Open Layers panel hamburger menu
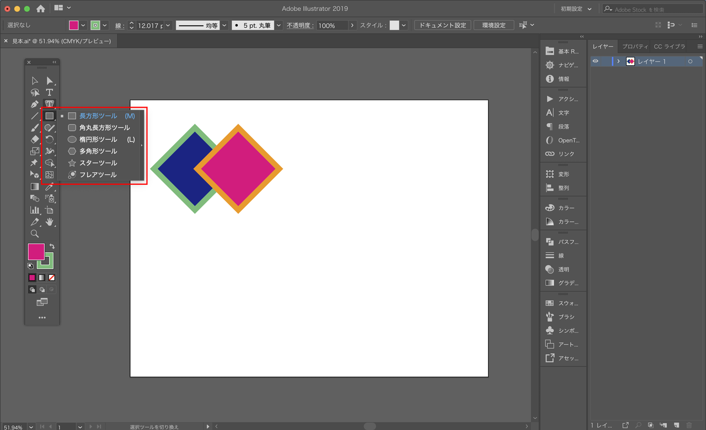 tap(700, 46)
